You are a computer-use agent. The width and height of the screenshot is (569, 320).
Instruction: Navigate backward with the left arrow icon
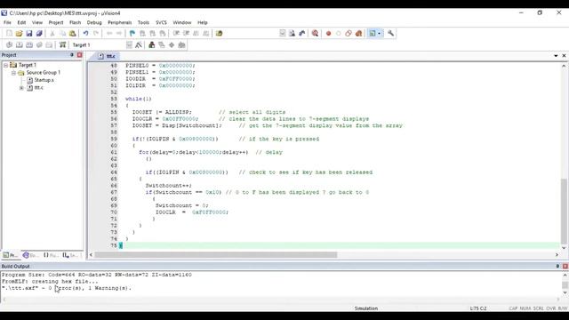(x=109, y=34)
